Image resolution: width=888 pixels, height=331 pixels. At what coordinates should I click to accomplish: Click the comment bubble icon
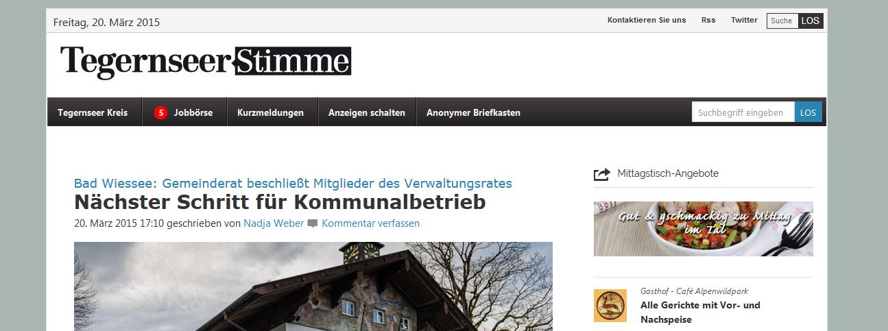pos(313,223)
